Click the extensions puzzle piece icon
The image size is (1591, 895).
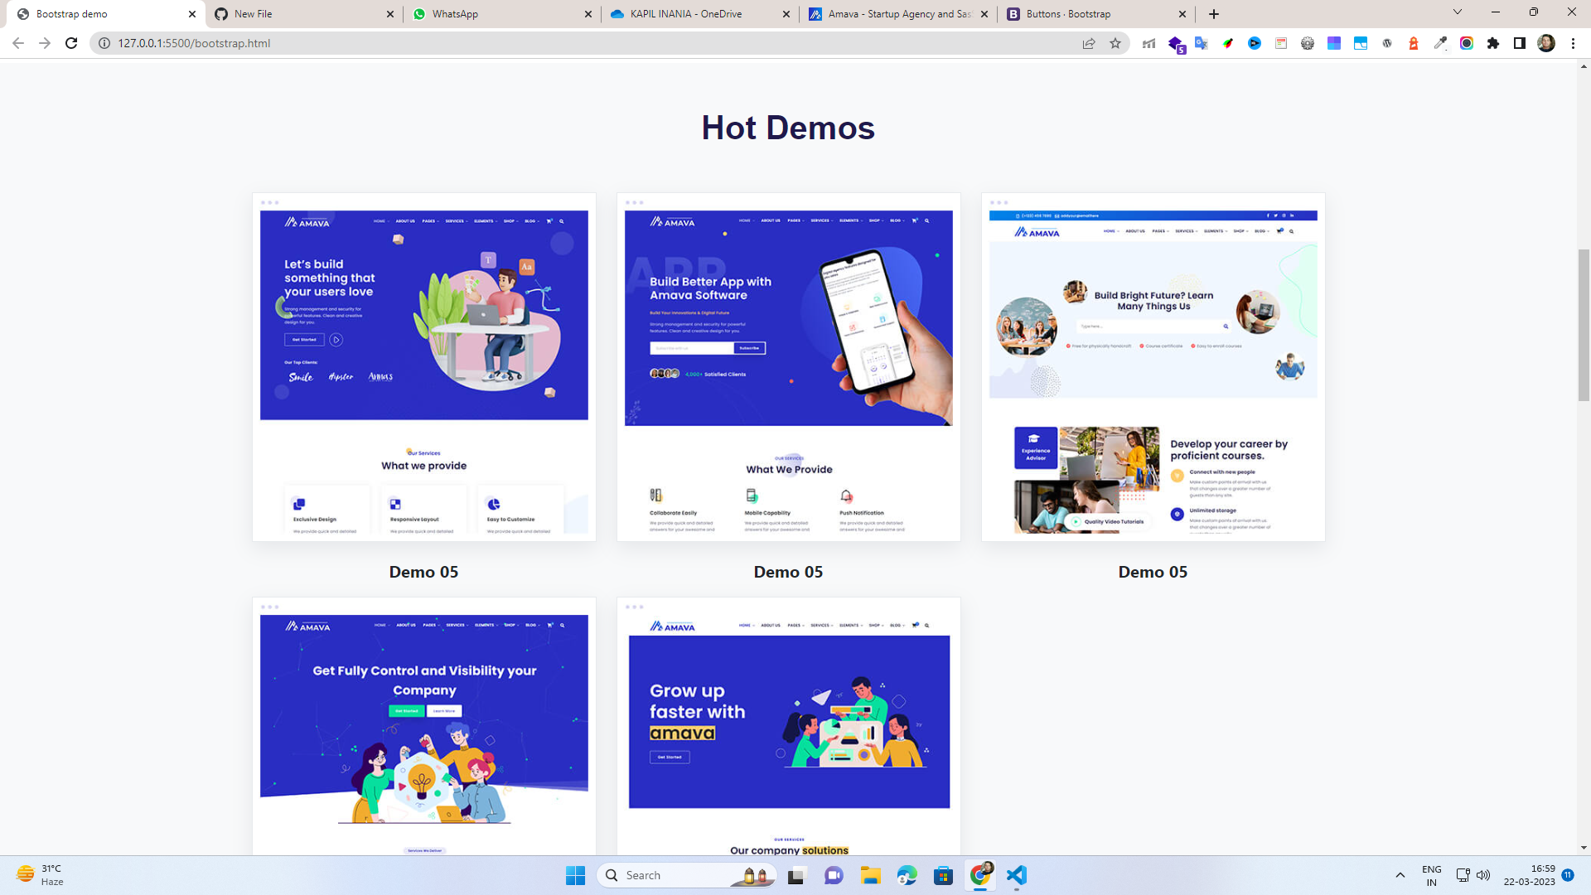click(x=1493, y=43)
